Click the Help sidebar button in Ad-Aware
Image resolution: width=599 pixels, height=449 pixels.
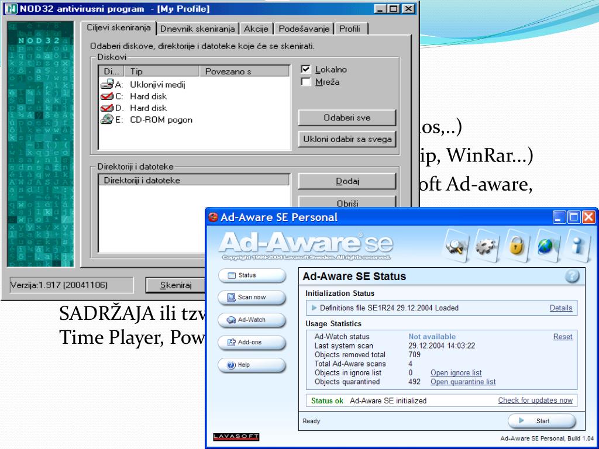point(252,365)
